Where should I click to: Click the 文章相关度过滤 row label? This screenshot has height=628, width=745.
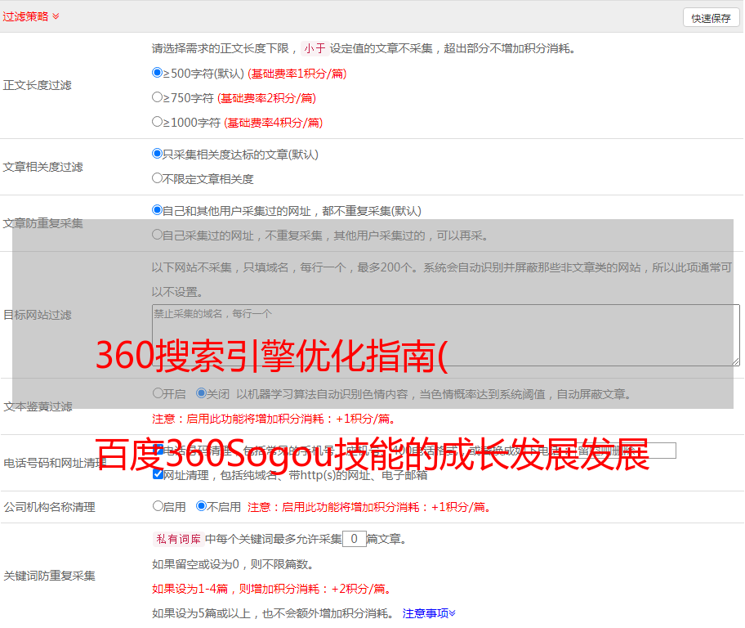[42, 167]
